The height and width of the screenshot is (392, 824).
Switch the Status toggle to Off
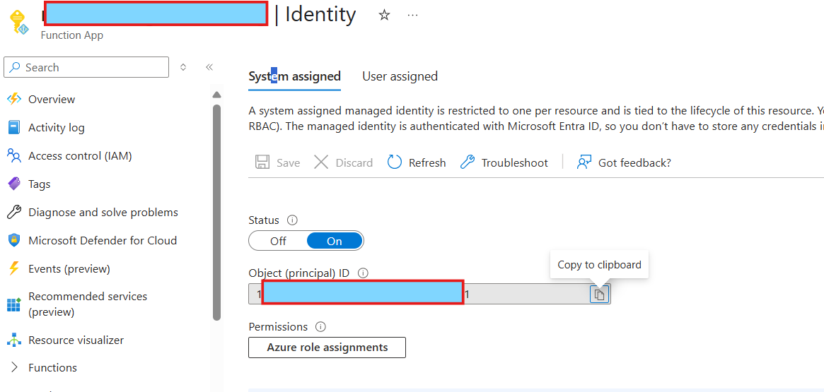click(x=278, y=241)
